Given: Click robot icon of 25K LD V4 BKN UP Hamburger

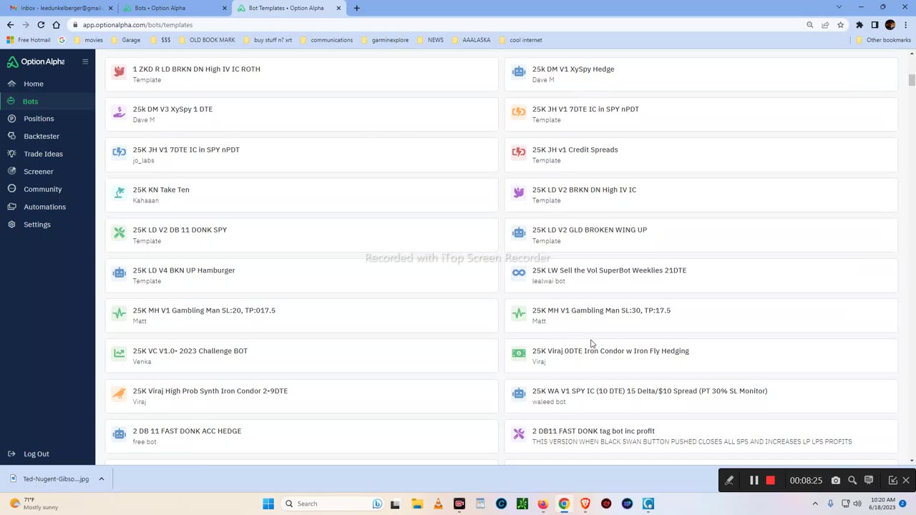Looking at the screenshot, I should pos(120,273).
